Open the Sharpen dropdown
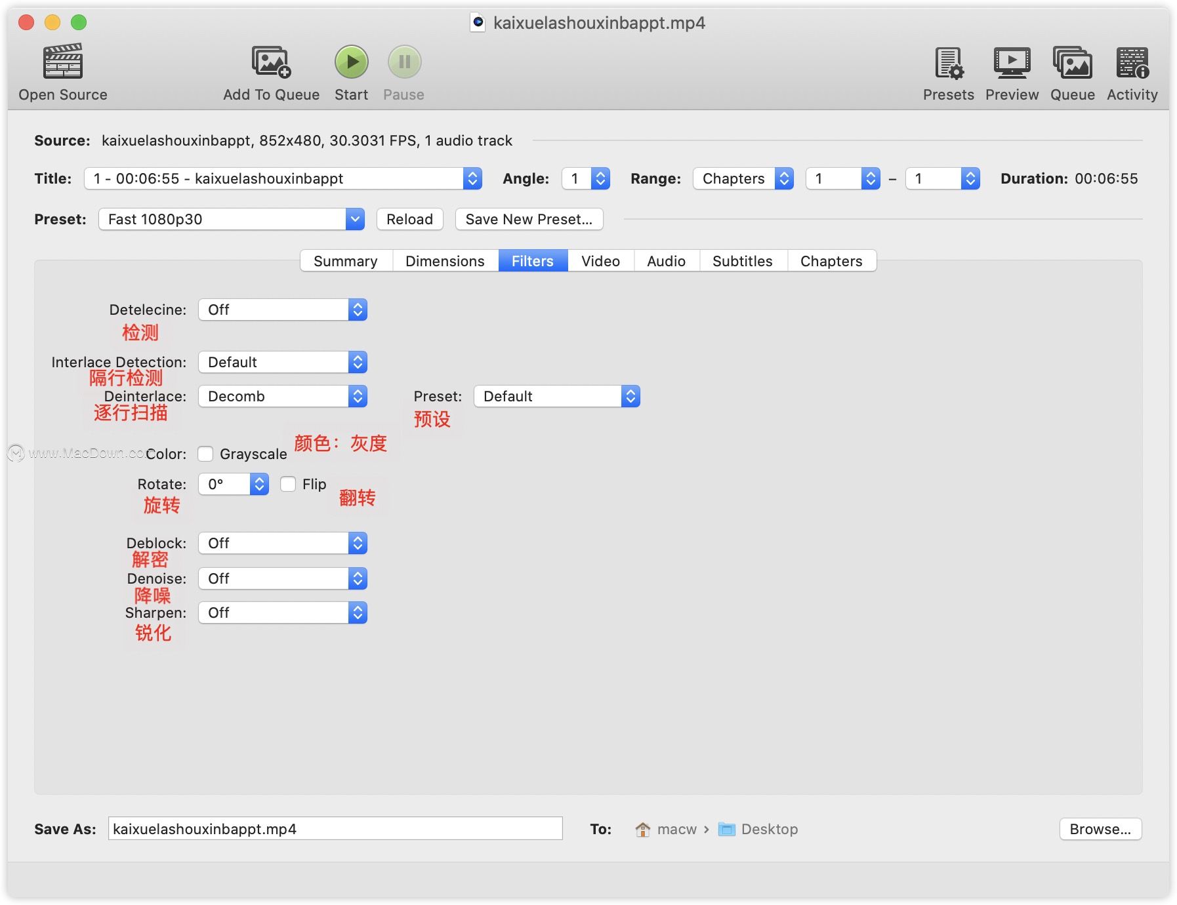The width and height of the screenshot is (1177, 905). pos(283,613)
